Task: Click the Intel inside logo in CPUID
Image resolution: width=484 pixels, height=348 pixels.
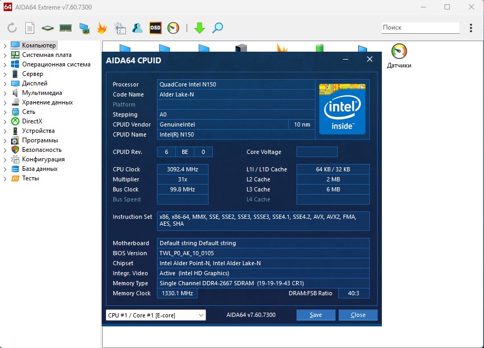Action: (x=342, y=109)
